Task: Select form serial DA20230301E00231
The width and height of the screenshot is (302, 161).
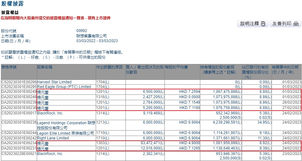Action: coord(19,148)
